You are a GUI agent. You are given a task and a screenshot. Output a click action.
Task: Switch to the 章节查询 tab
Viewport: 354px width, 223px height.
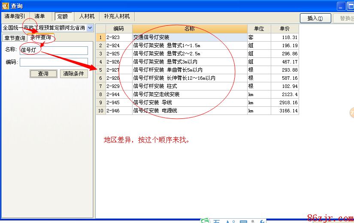15,38
